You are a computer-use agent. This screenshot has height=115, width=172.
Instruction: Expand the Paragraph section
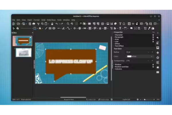click(119, 37)
